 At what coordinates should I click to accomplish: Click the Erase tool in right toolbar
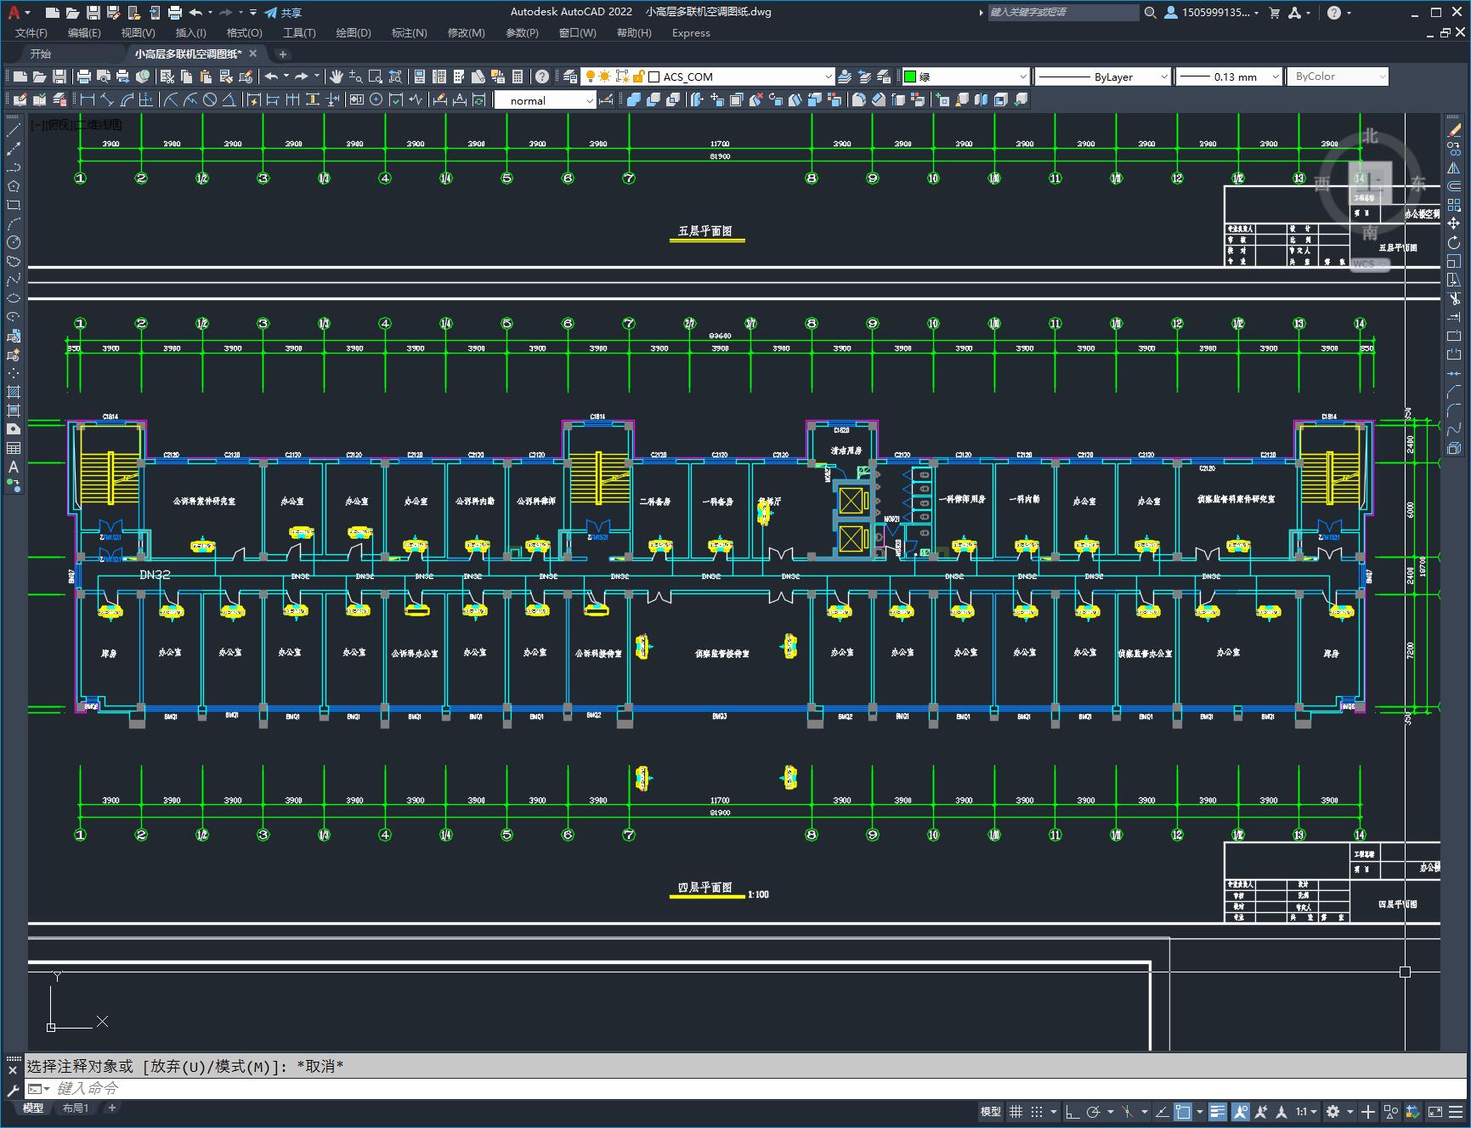tap(1454, 130)
